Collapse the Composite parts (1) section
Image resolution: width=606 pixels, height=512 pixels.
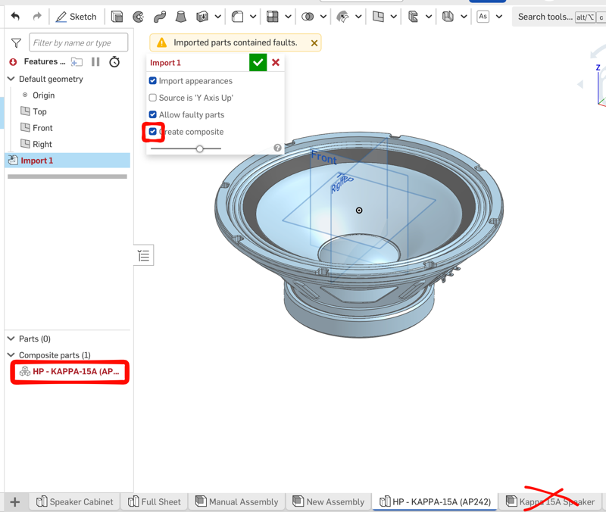11,354
